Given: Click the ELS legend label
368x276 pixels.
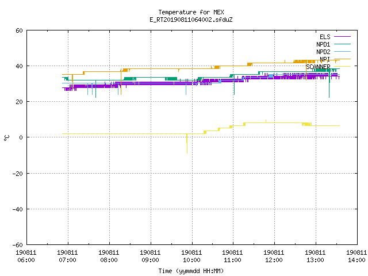Looking at the screenshot, I should (325, 37).
